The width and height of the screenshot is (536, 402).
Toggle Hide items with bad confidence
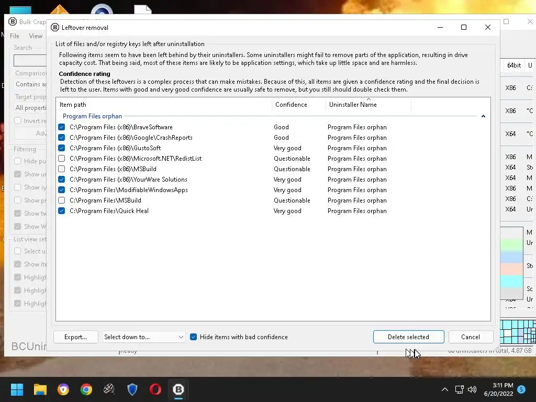194,337
